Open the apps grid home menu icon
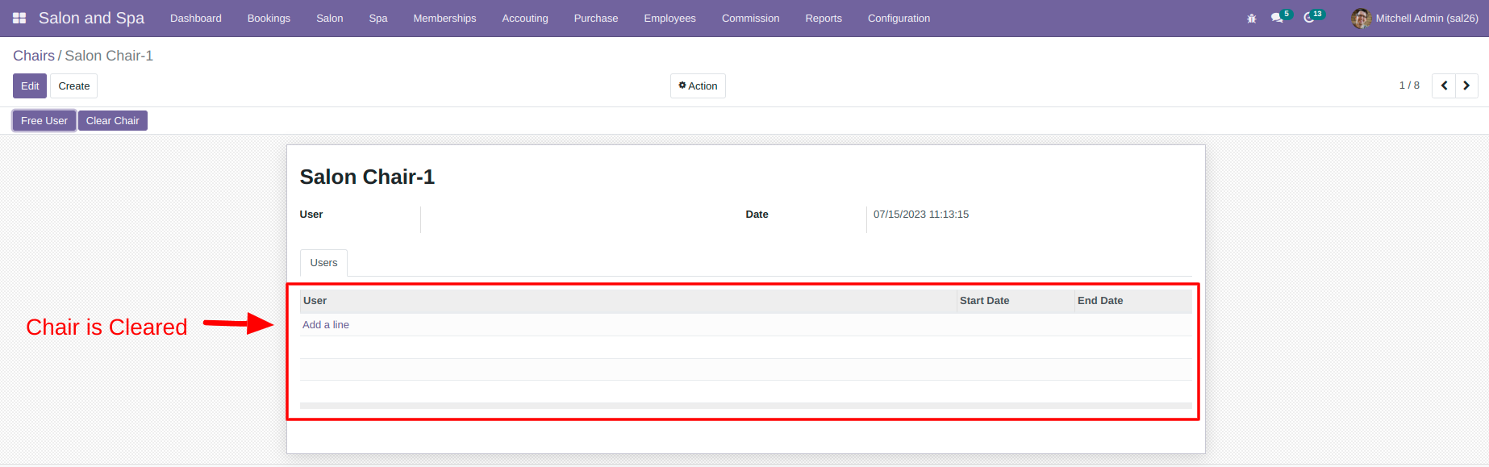Screen dimensions: 1489x467 (19, 18)
